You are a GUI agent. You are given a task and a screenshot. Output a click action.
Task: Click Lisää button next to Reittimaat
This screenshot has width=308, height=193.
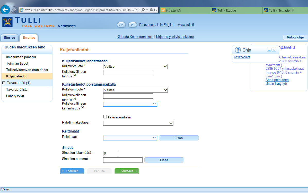pos(179,138)
